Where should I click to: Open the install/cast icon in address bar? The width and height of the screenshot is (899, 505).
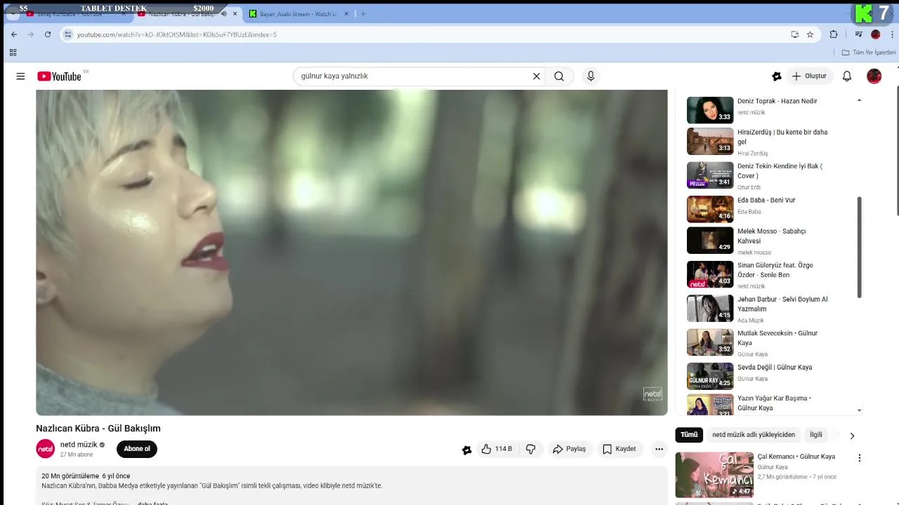[x=794, y=34]
